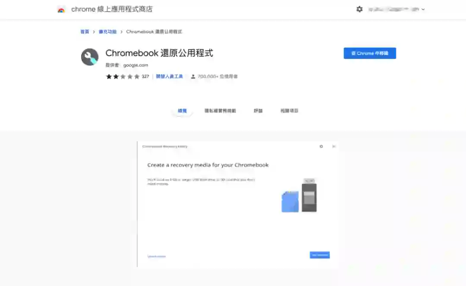The image size is (466, 286).
Task: Select the 總覽 overview tab
Action: [x=182, y=111]
